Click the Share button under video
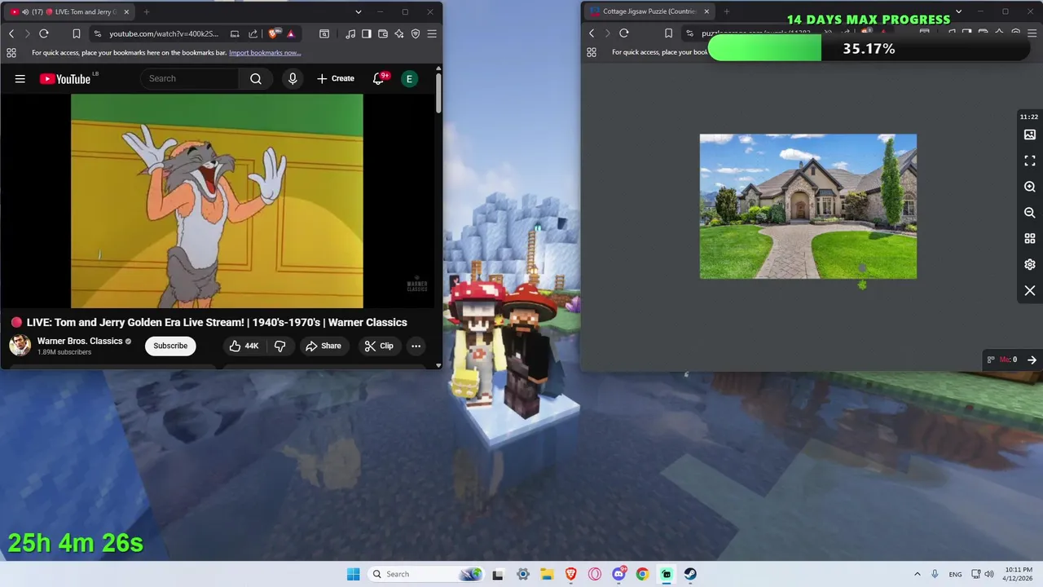Screen dimensions: 1043x587 point(323,346)
